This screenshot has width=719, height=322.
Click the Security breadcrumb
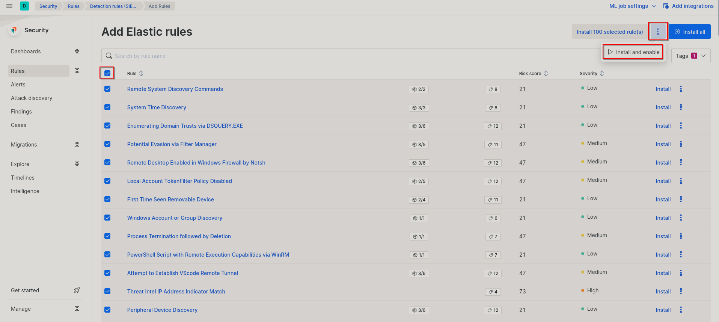[48, 6]
